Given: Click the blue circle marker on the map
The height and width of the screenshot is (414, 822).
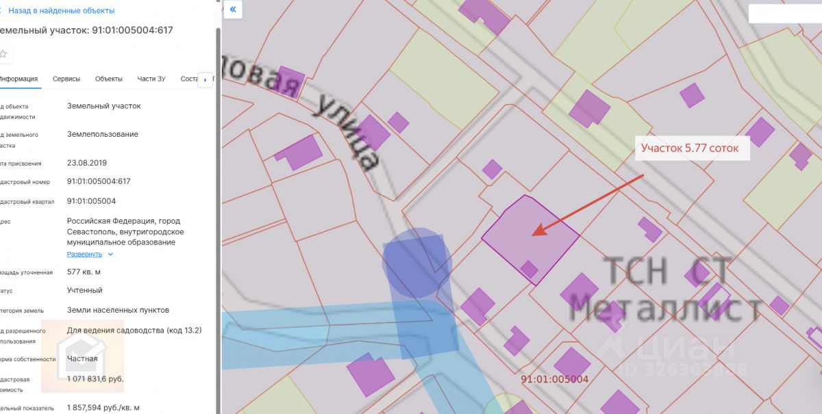Looking at the screenshot, I should coord(416,262).
